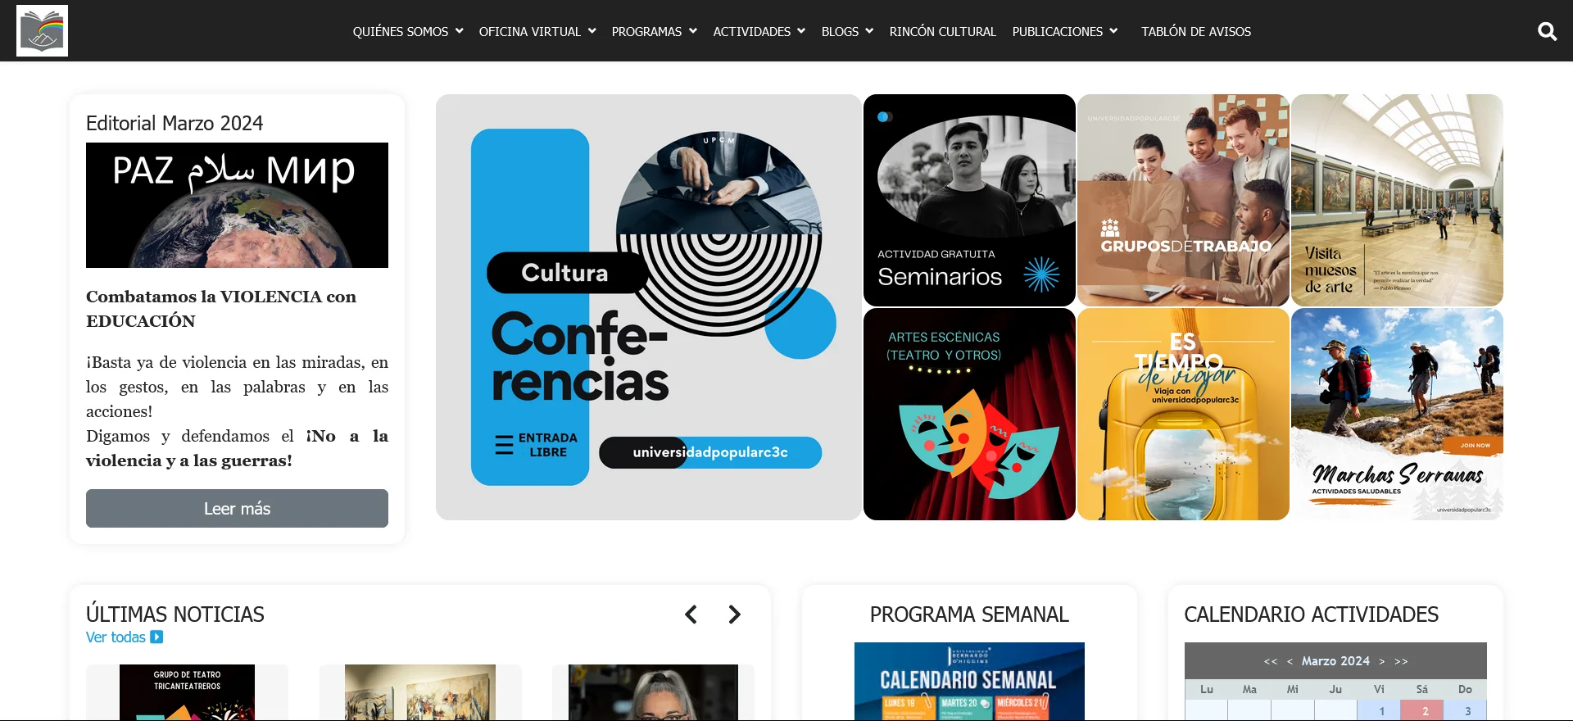
Task: Go to previous month in calendar
Action: click(x=1290, y=661)
